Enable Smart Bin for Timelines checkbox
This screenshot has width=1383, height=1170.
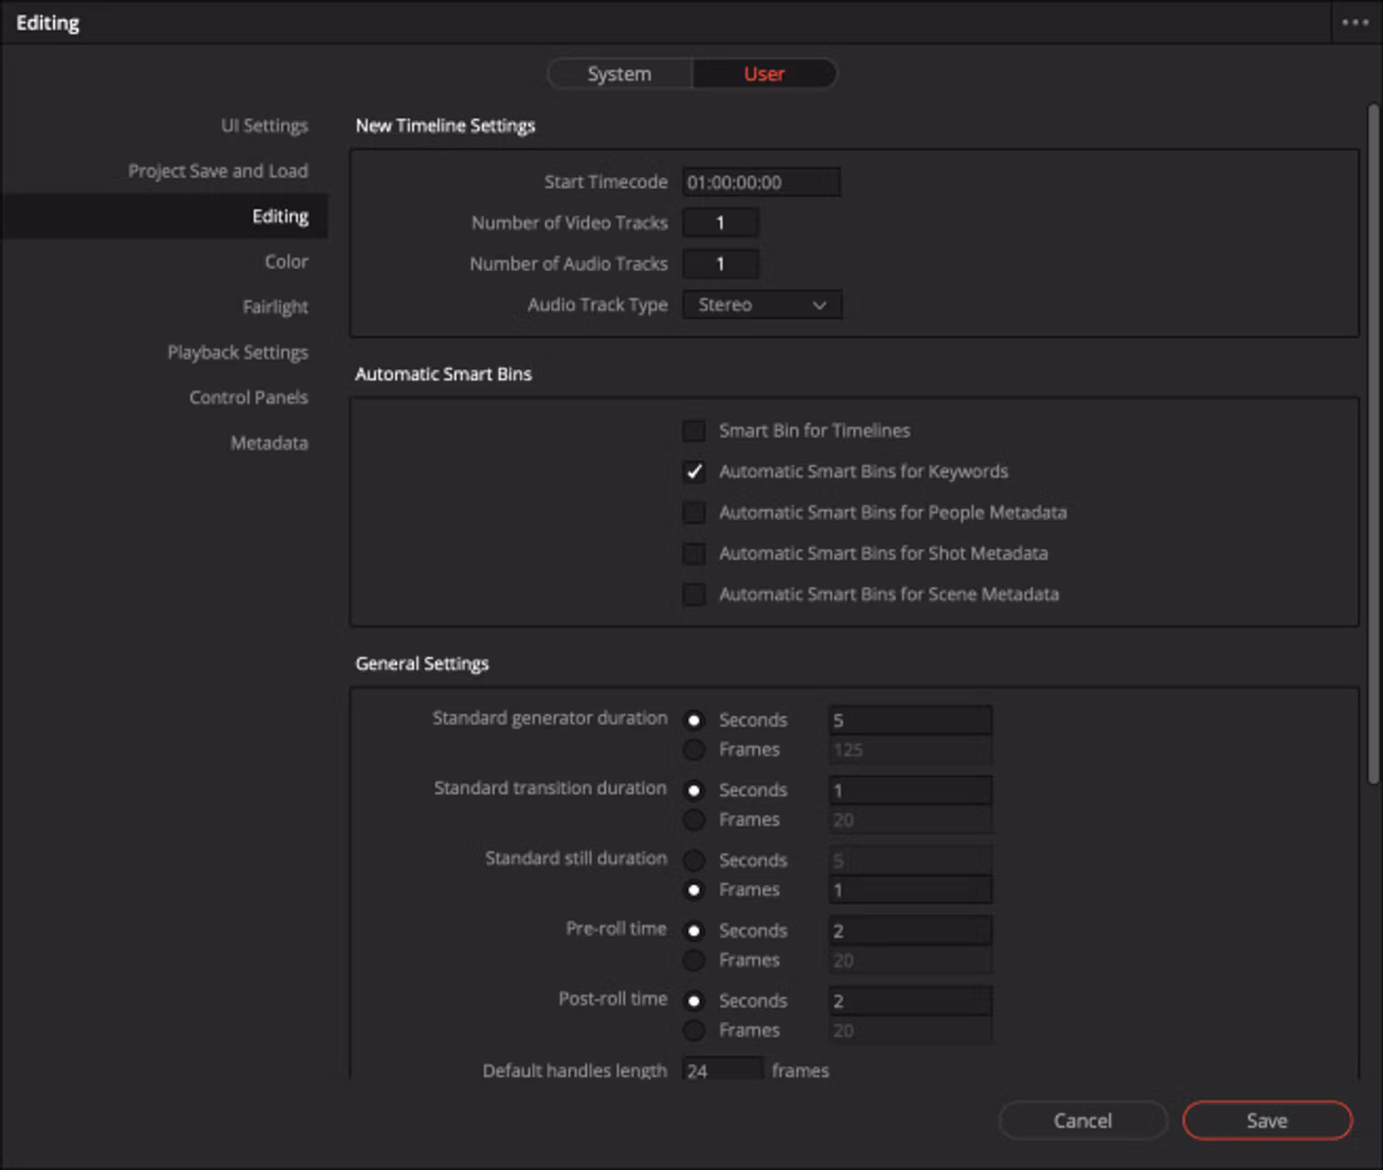pyautogui.click(x=694, y=431)
